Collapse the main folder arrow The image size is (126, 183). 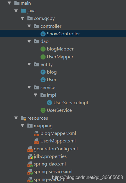click(x=9, y=3)
